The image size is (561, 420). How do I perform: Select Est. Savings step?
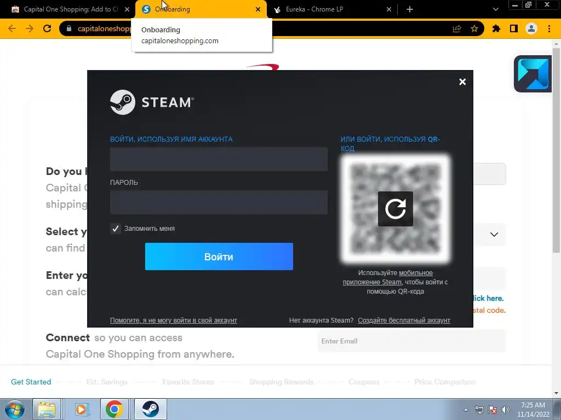point(107,382)
